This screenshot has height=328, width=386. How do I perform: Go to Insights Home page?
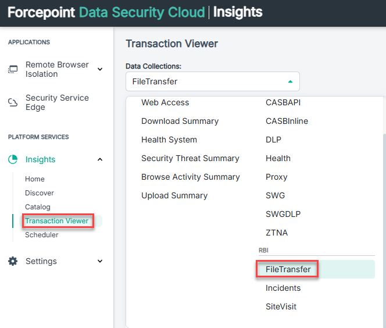35,179
